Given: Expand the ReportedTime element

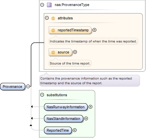Looking at the screenshot, I should pos(75,130).
